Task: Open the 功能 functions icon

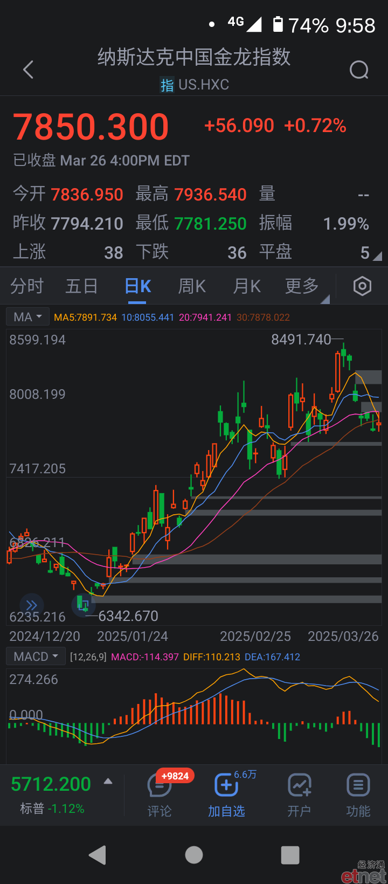Action: [x=358, y=785]
